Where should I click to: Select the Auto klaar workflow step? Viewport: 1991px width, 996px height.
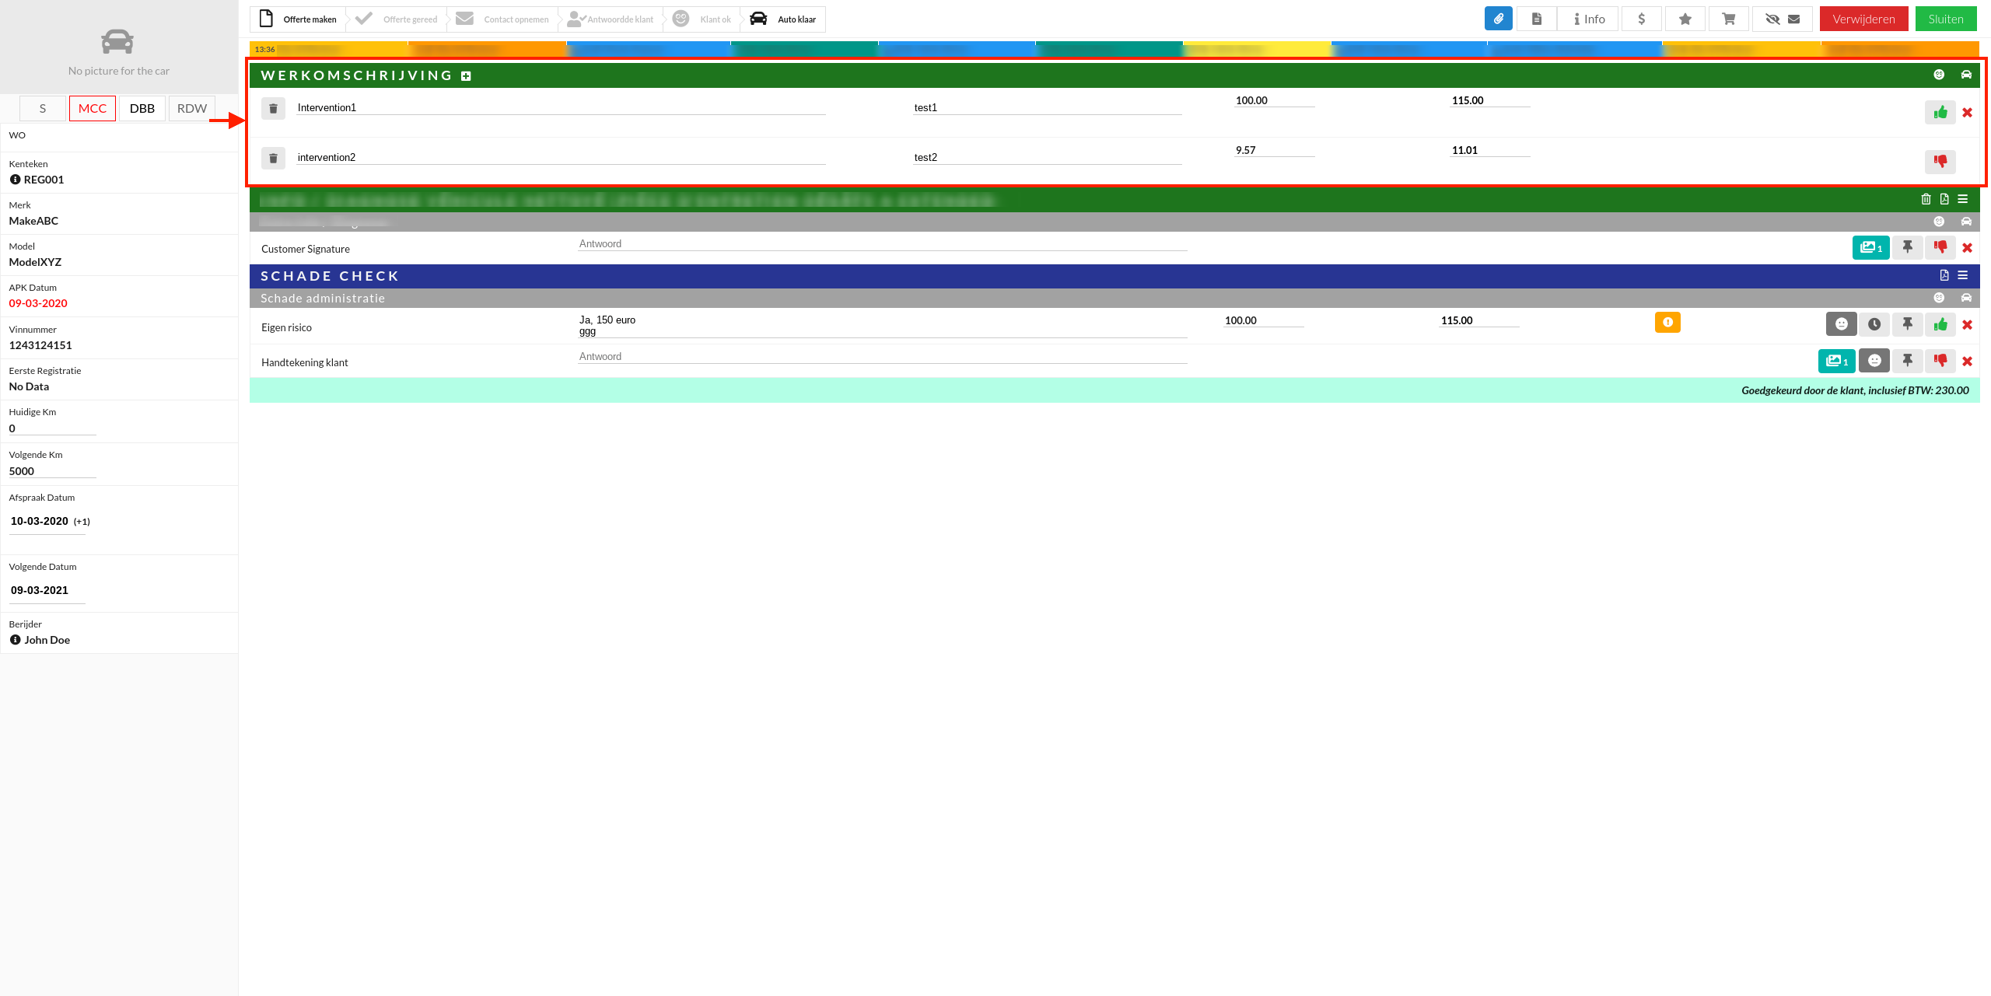click(783, 19)
